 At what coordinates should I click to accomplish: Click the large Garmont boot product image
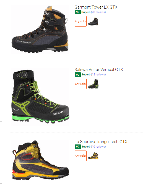40,30
